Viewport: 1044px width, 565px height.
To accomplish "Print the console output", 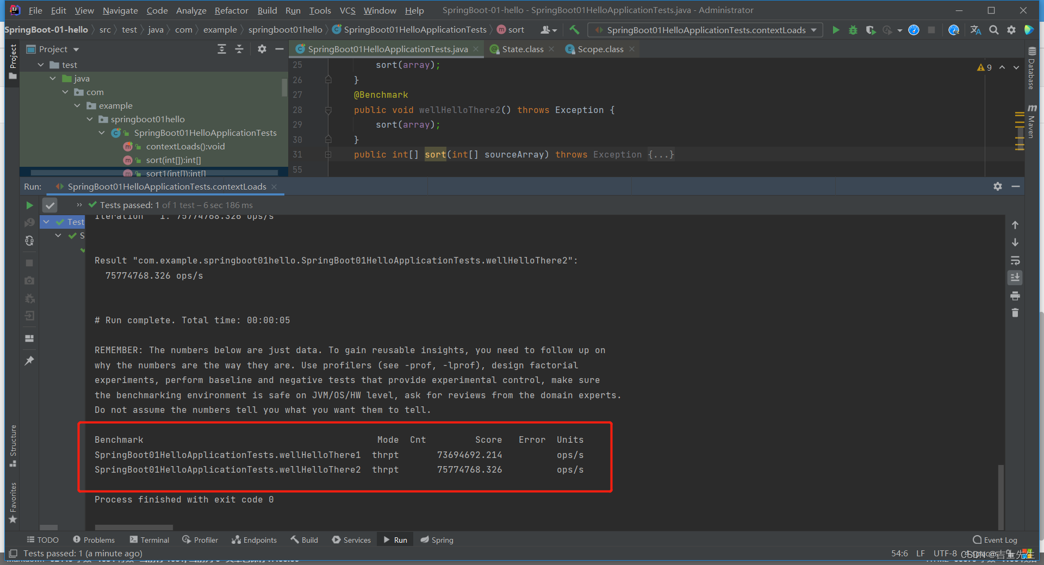I will pyautogui.click(x=1015, y=296).
